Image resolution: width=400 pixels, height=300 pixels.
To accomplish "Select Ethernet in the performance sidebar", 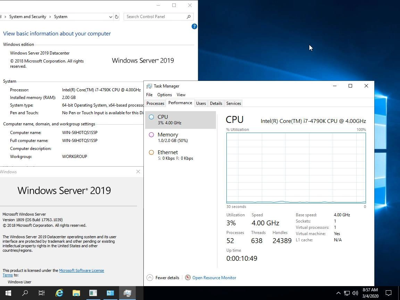I will [180, 155].
